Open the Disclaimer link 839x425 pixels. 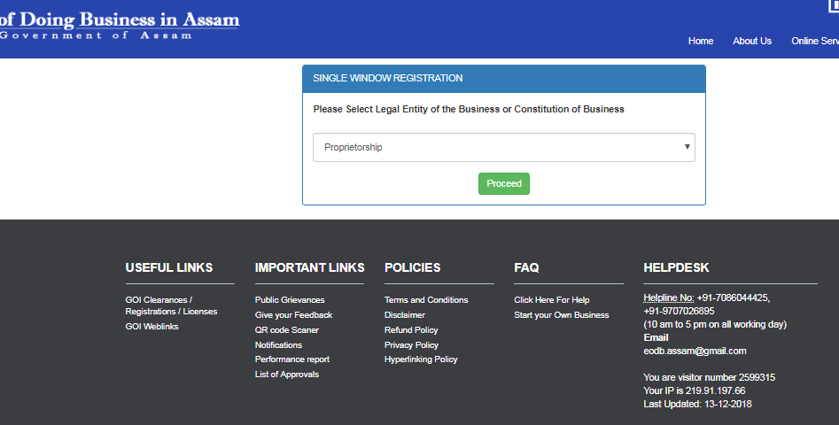404,315
